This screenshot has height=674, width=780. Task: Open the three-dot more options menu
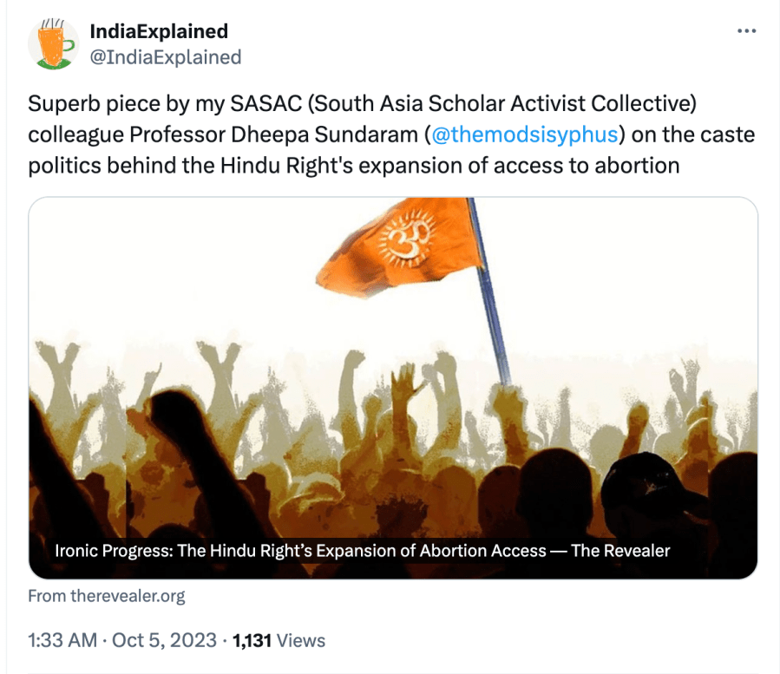pos(746,31)
